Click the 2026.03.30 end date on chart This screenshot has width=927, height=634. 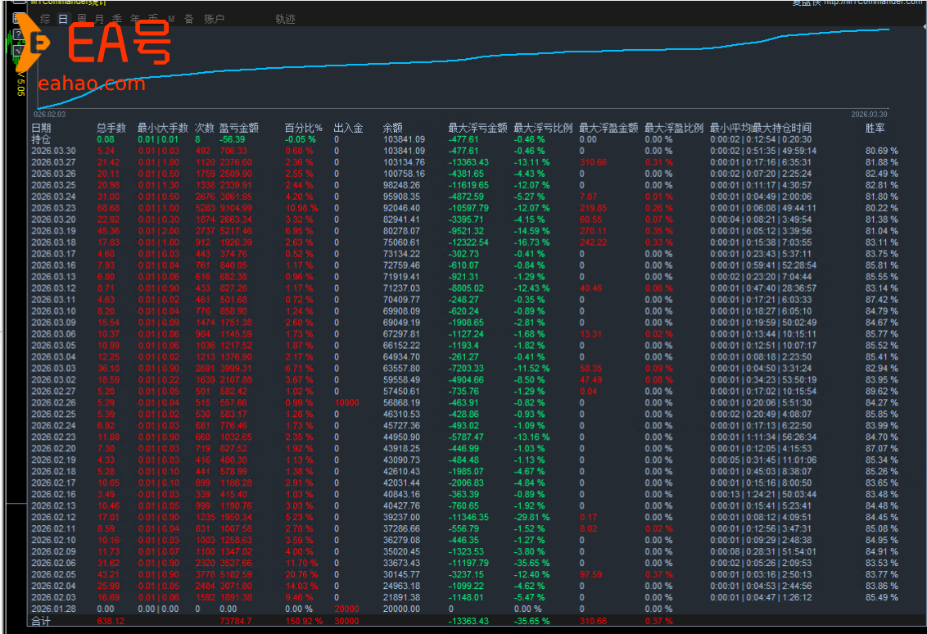point(869,115)
